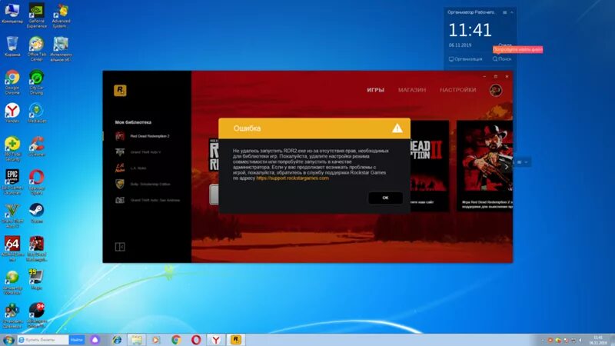The image size is (615, 346).
Task: Open File Explorer from the taskbar
Action: click(x=137, y=340)
